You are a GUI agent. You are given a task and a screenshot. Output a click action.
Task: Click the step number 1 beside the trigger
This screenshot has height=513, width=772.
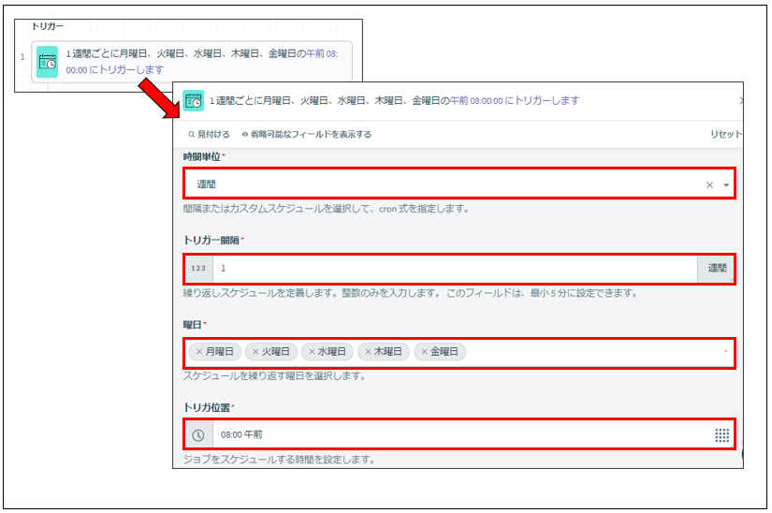pyautogui.click(x=22, y=57)
